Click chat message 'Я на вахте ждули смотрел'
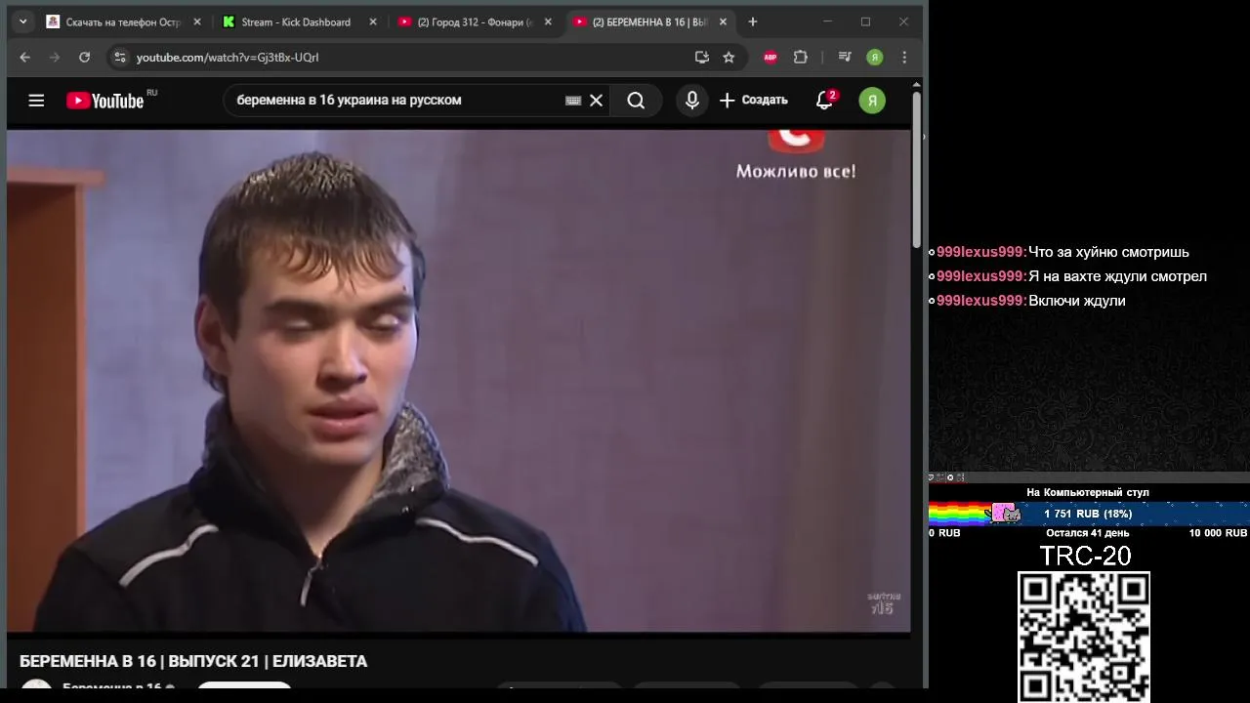This screenshot has width=1250, height=703. click(1117, 276)
